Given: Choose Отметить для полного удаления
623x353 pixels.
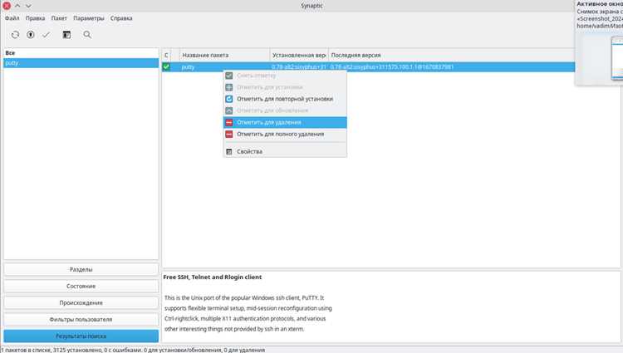Looking at the screenshot, I should pos(285,135).
